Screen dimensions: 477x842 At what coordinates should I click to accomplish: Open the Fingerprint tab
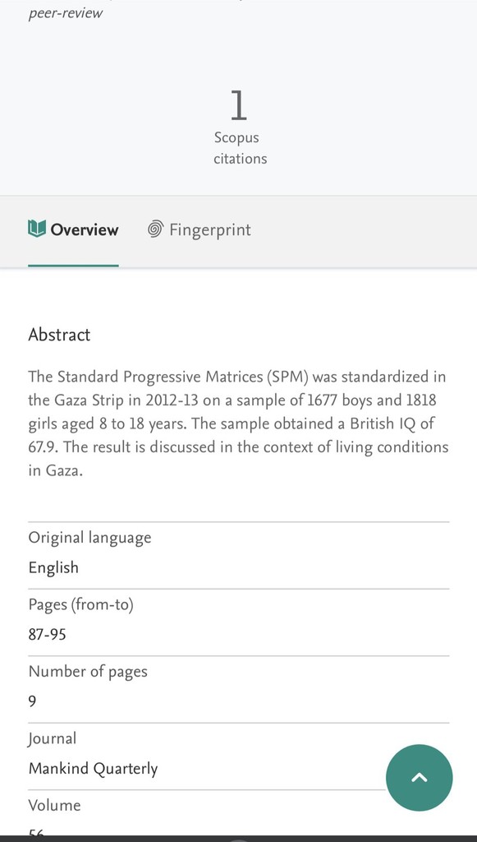pyautogui.click(x=199, y=230)
